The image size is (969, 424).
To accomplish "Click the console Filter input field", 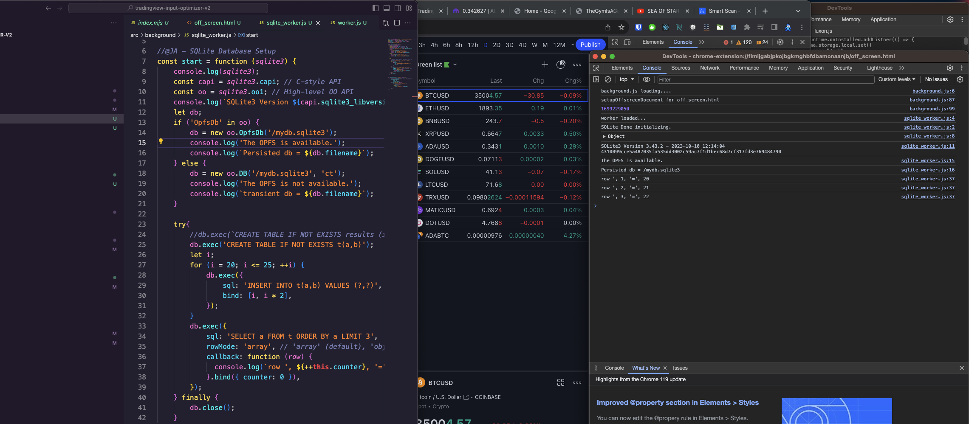I will 766,79.
